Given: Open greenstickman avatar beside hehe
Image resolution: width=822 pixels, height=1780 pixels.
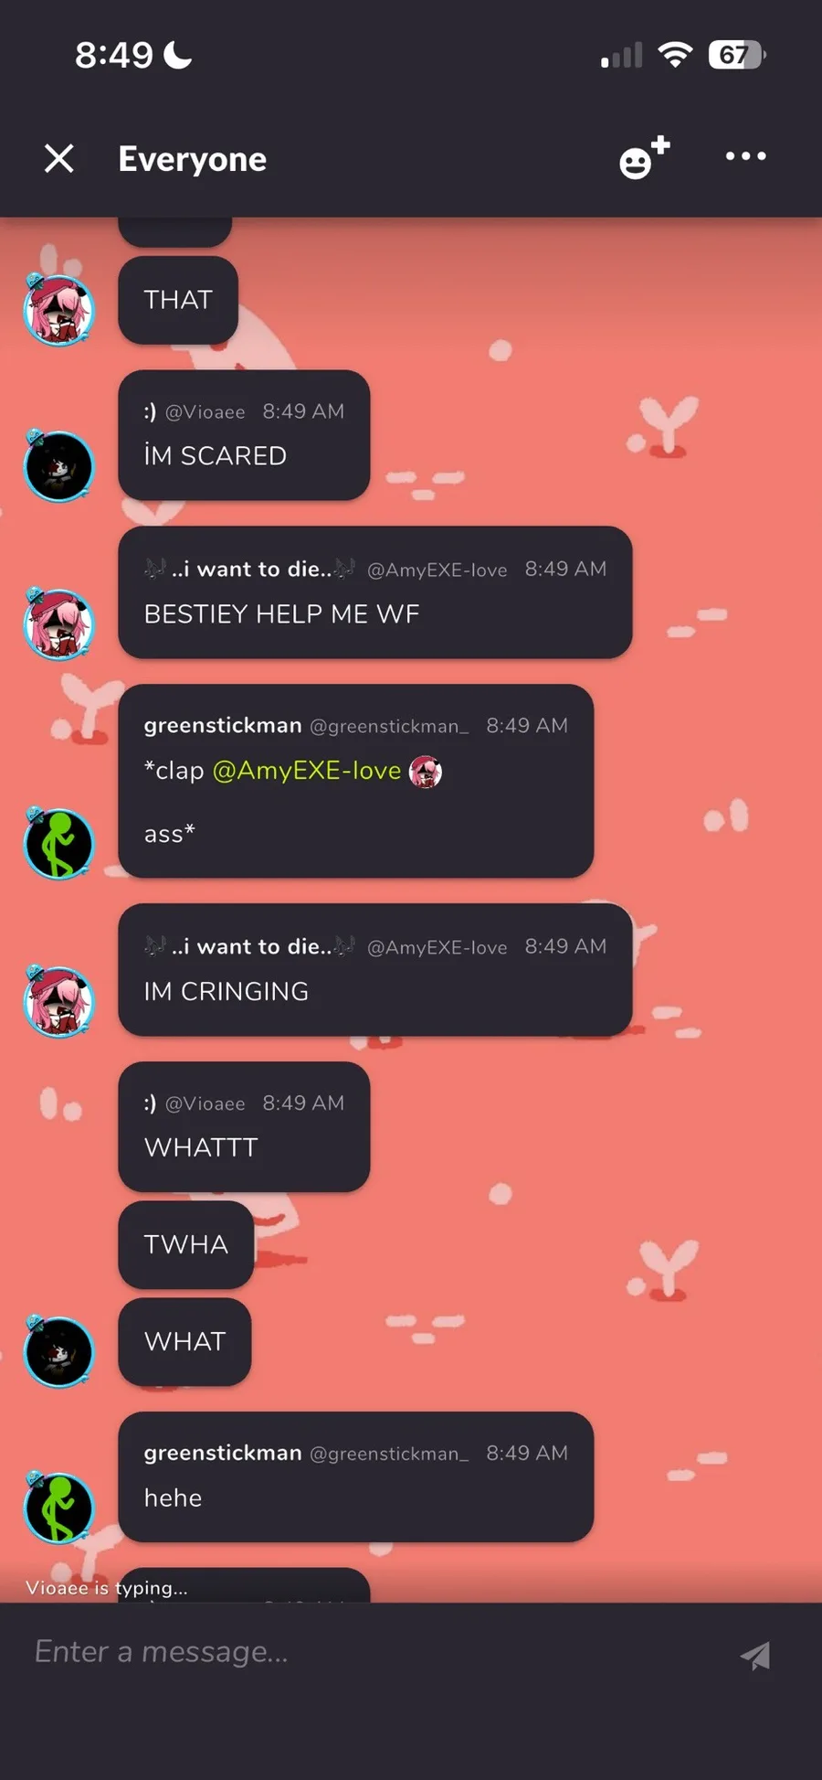Looking at the screenshot, I should [58, 1508].
